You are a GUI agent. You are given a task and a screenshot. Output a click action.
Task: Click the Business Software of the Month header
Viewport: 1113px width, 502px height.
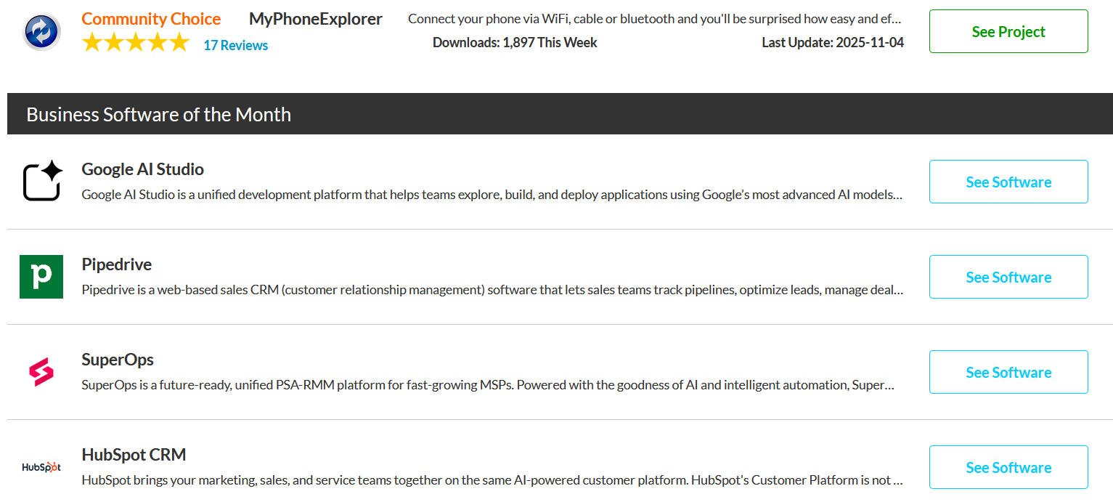pos(158,114)
